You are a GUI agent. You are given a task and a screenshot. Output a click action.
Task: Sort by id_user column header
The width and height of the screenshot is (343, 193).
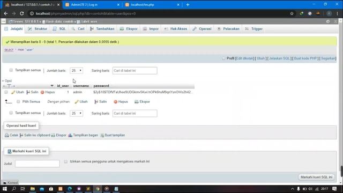63,86
